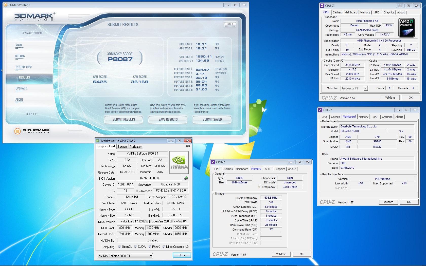Click the title bar icon of the CPU-Z window showing the CPU tab

tap(322, 6)
